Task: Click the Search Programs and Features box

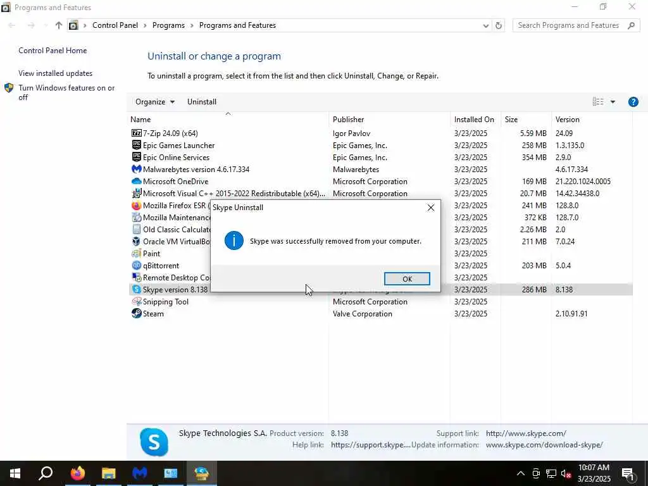Action: pyautogui.click(x=576, y=25)
